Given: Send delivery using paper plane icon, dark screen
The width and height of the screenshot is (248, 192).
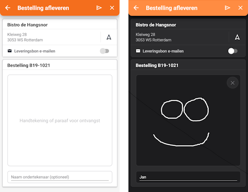Looking at the screenshot, I should tap(228, 8).
